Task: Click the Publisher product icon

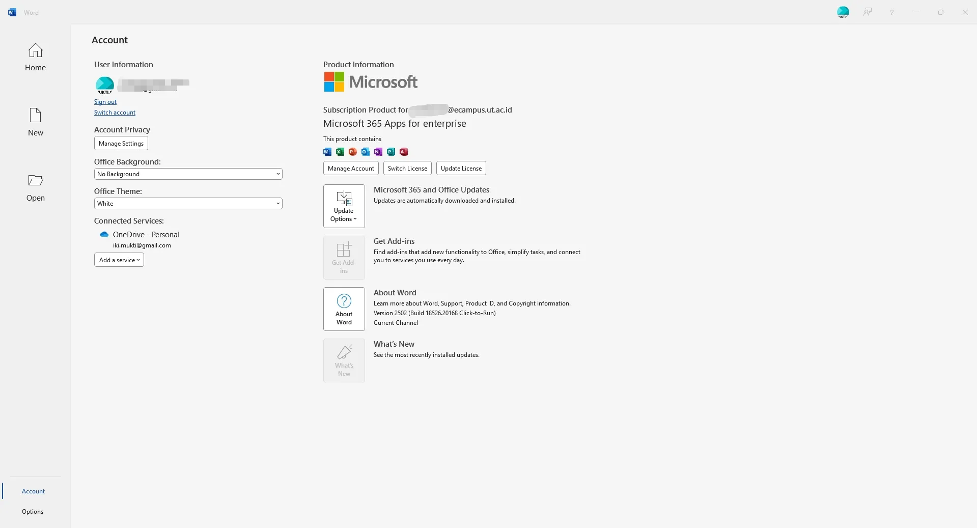Action: (391, 152)
